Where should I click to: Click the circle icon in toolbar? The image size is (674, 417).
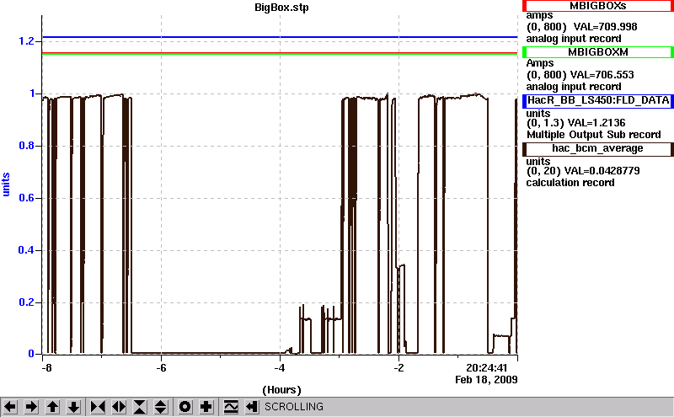click(185, 407)
